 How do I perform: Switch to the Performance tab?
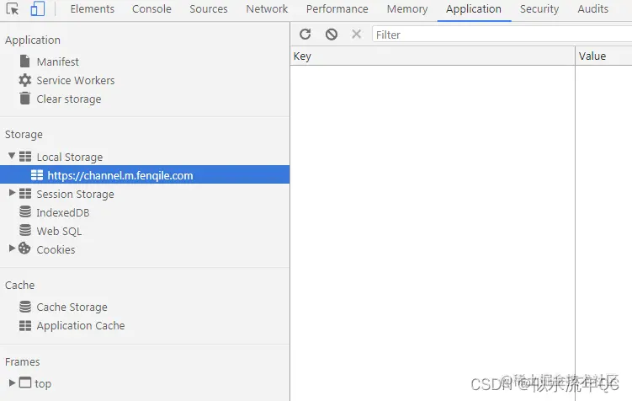point(337,9)
